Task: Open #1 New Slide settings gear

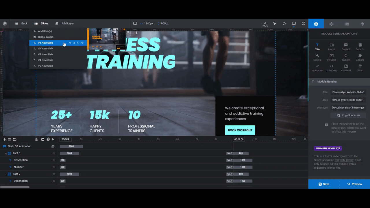Action: pyautogui.click(x=82, y=43)
